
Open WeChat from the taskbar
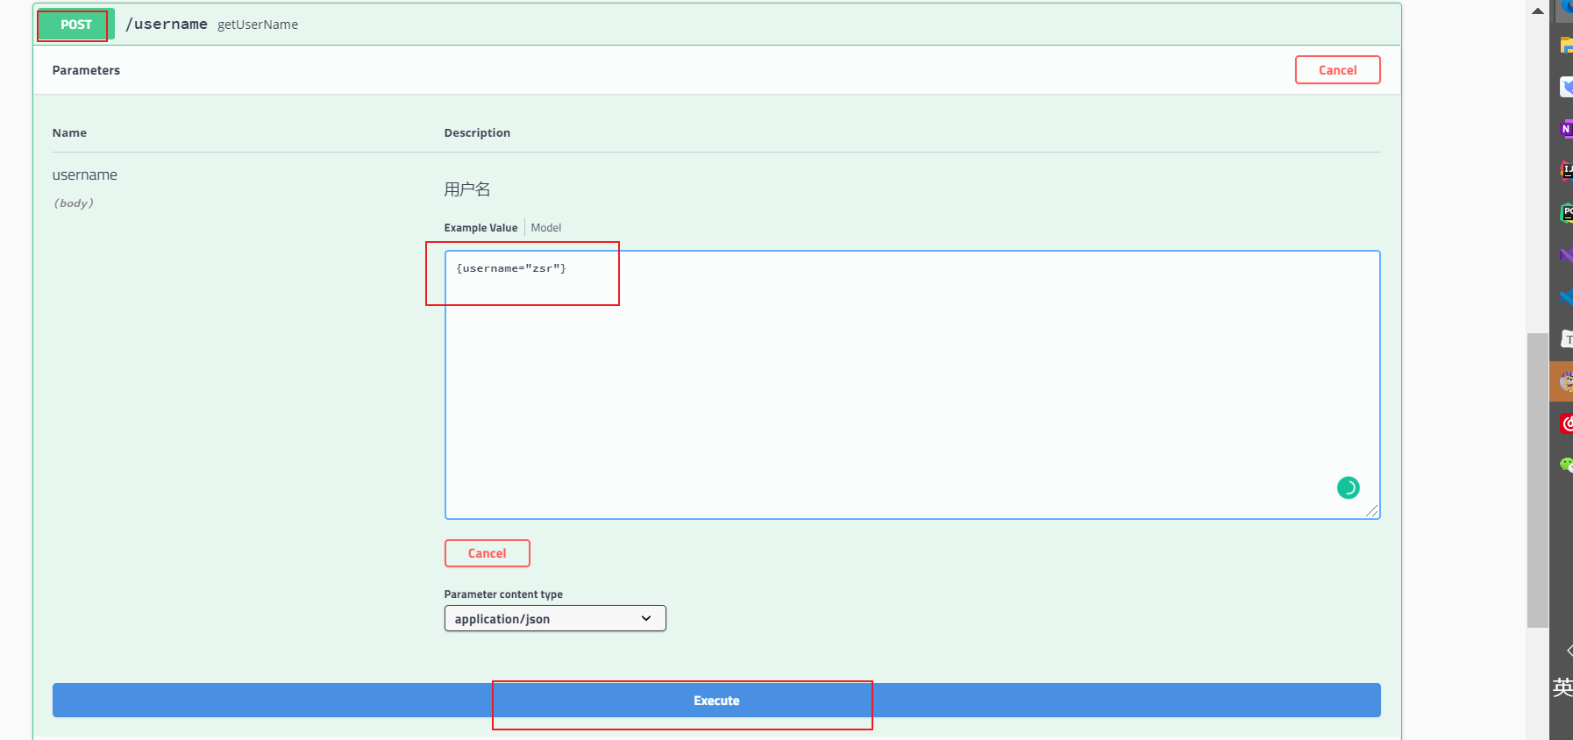pyautogui.click(x=1566, y=465)
